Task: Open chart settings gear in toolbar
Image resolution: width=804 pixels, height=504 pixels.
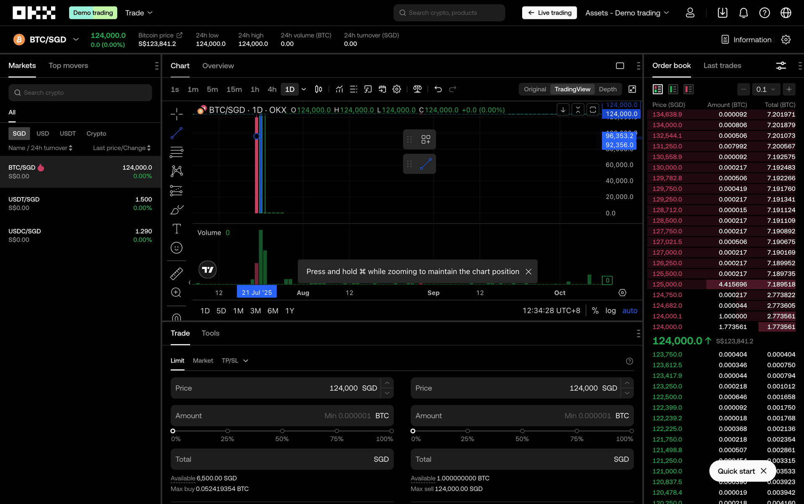Action: pyautogui.click(x=397, y=89)
